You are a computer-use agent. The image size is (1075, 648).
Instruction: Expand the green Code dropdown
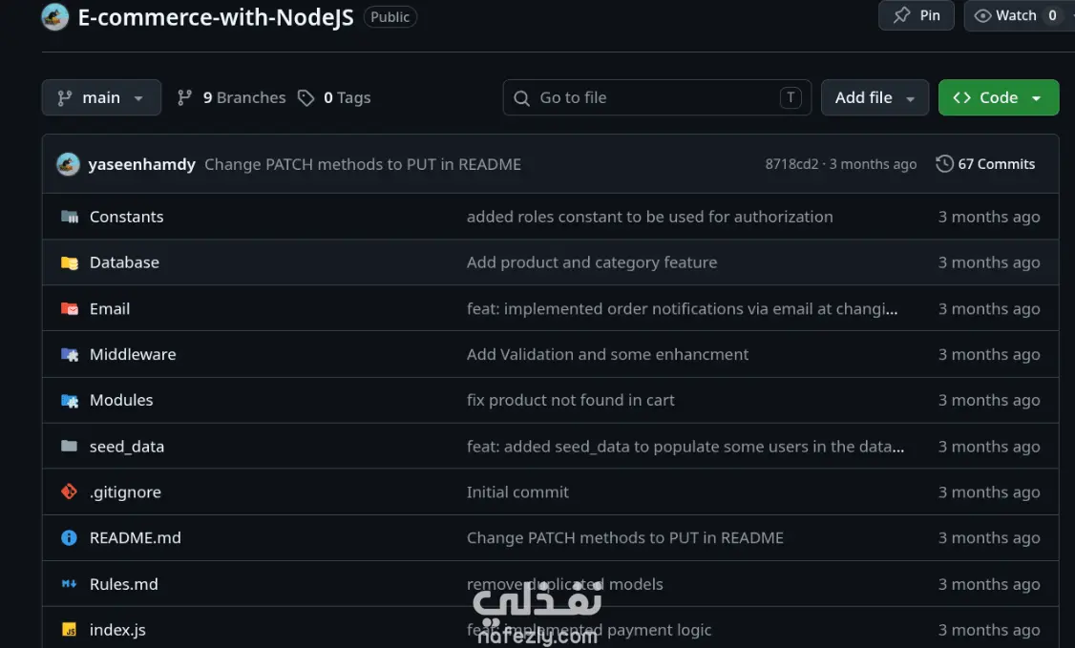click(999, 97)
